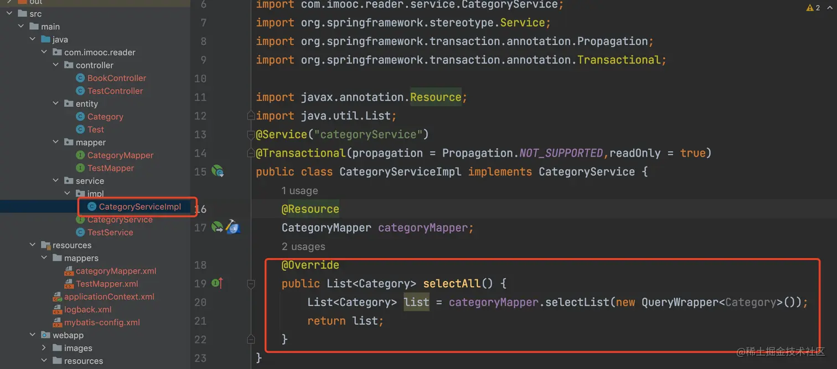
Task: Select TestMapper.xml in the mappers folder
Action: pos(107,284)
